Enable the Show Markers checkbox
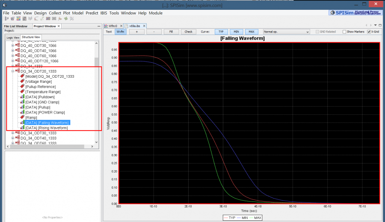Image resolution: width=385 pixels, height=222 pixels. [x=344, y=32]
